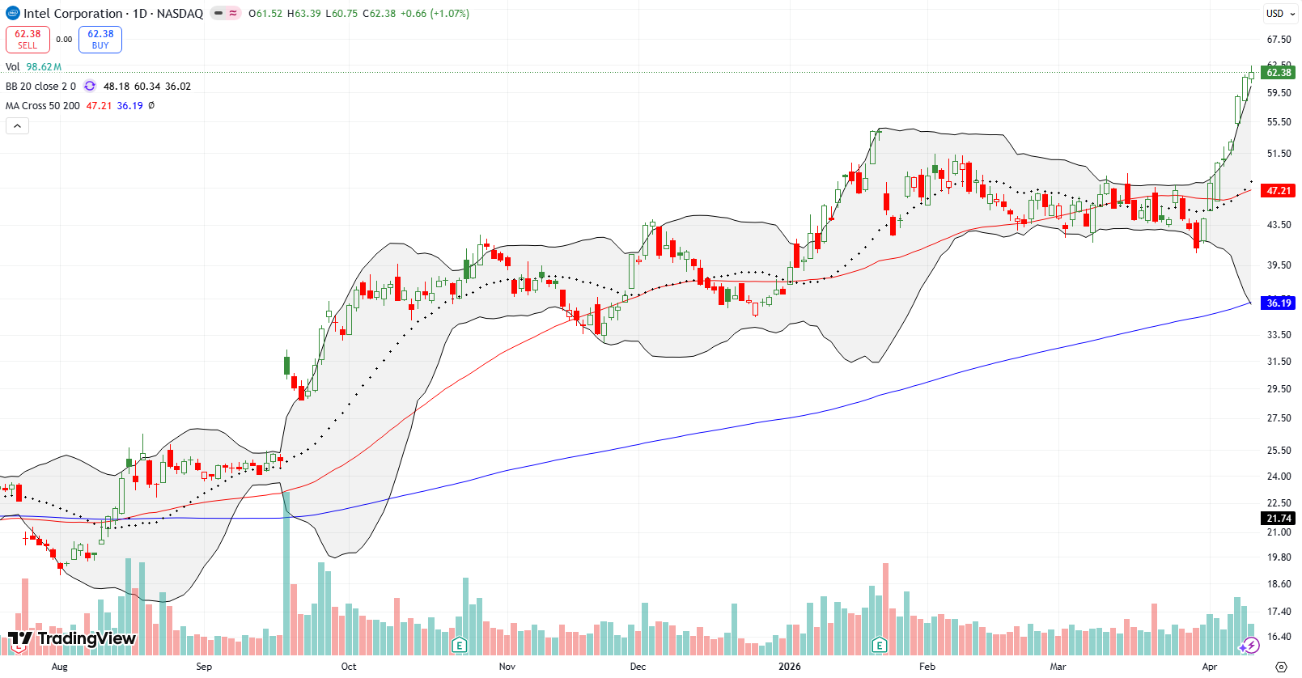The height and width of the screenshot is (678, 1302).
Task: Click the green 62.38 last price label
Action: [x=1279, y=73]
